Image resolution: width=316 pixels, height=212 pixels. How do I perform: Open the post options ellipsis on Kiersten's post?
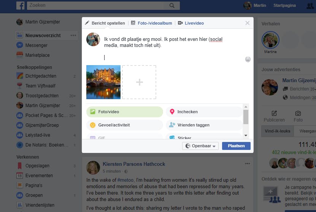point(248,164)
